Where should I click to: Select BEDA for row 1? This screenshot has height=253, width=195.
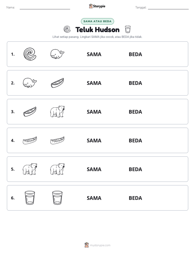click(x=135, y=54)
